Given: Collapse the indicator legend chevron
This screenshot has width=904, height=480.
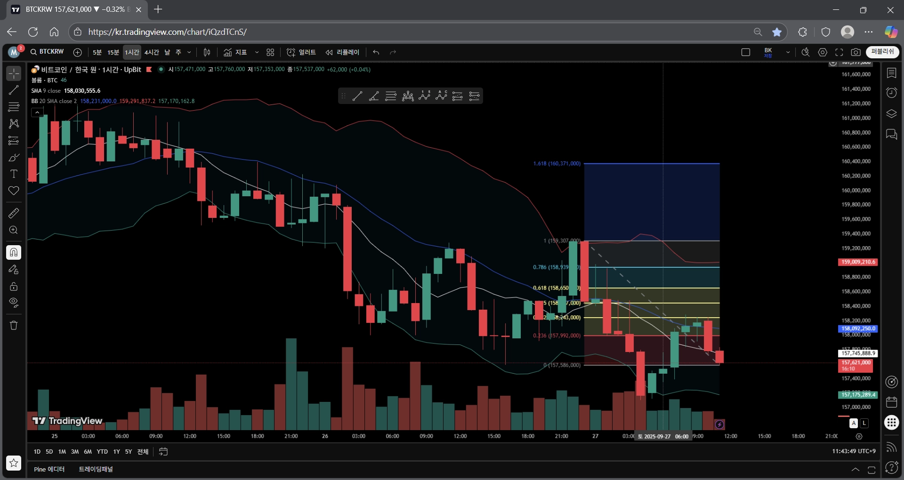Looking at the screenshot, I should (x=37, y=112).
